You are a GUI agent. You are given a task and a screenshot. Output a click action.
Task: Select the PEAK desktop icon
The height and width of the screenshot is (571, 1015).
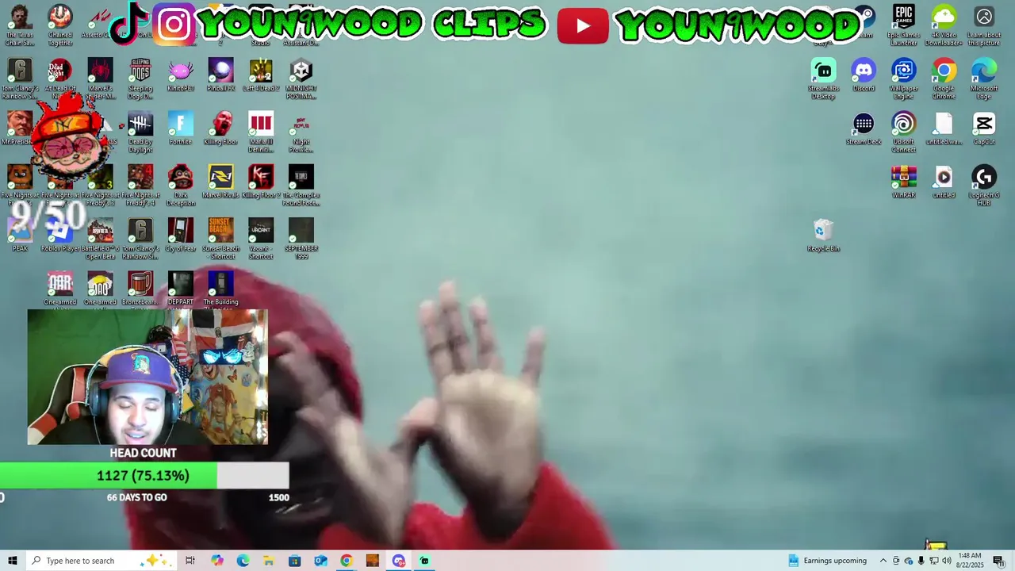pos(20,236)
